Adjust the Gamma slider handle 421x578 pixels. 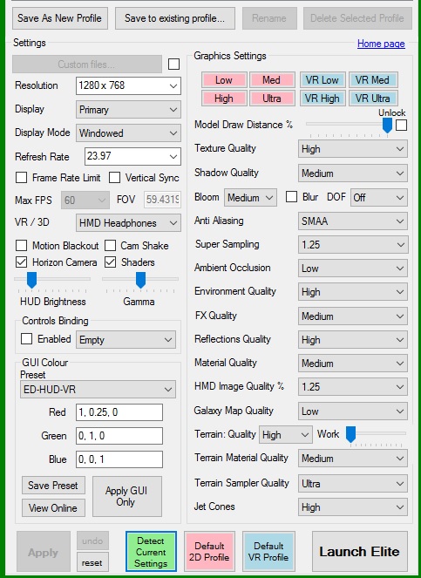140,280
